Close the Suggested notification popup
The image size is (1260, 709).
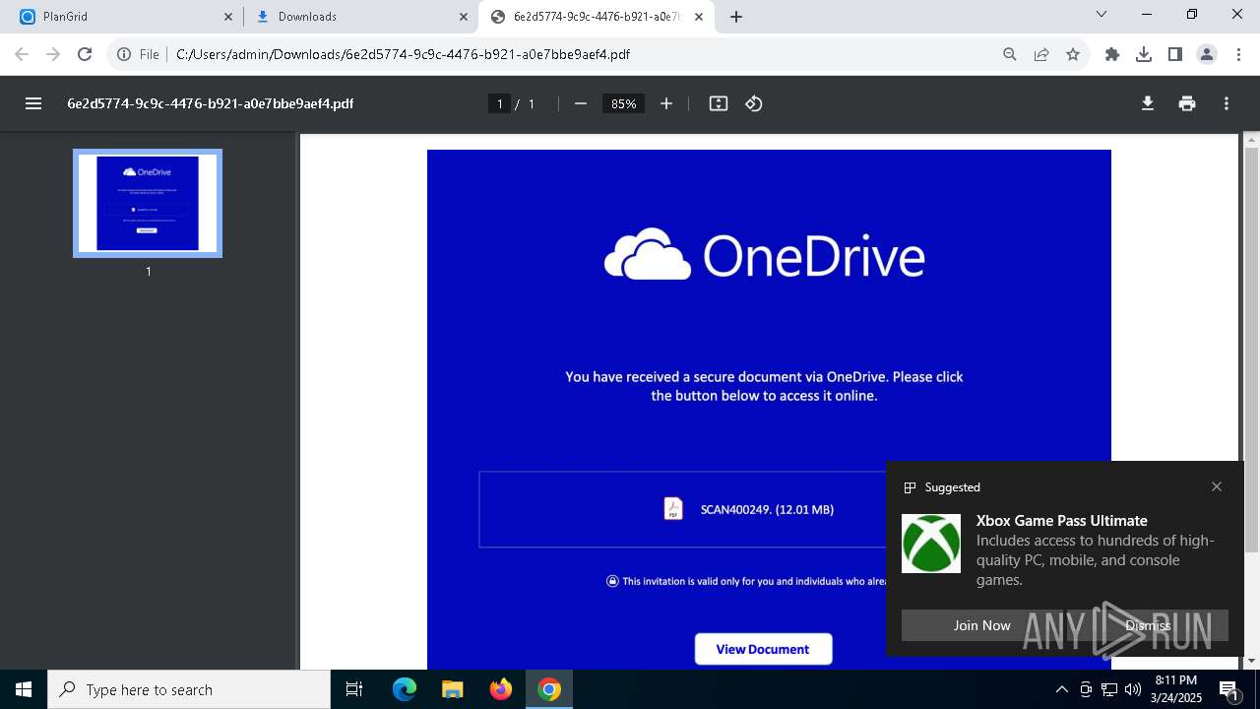1217,486
